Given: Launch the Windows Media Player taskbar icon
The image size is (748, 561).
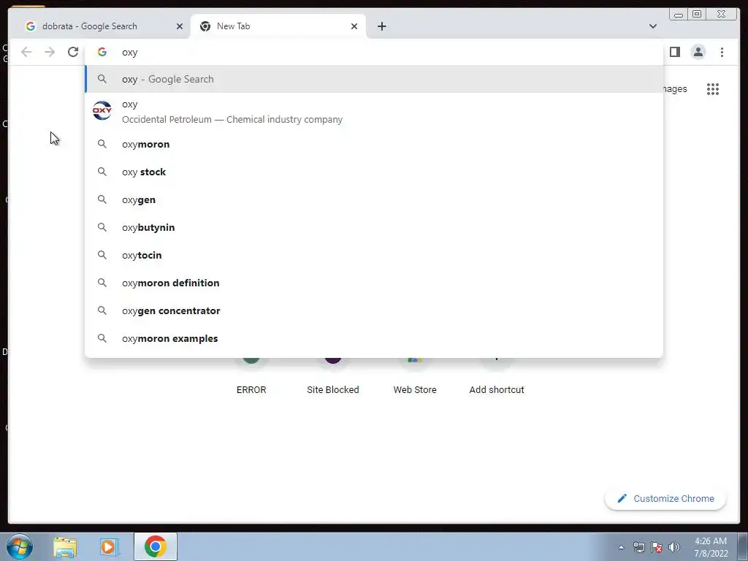Looking at the screenshot, I should (x=109, y=546).
